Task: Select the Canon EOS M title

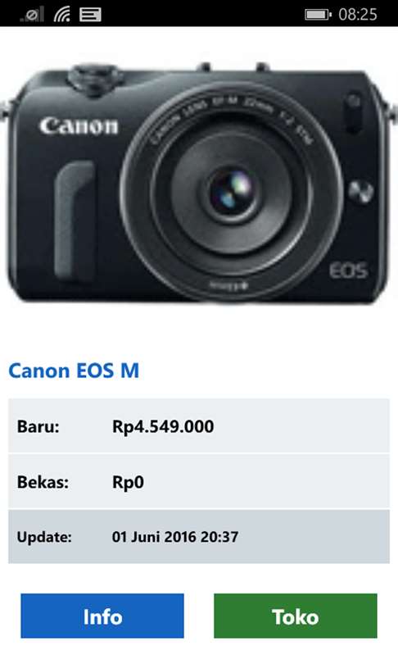Action: pos(74,371)
